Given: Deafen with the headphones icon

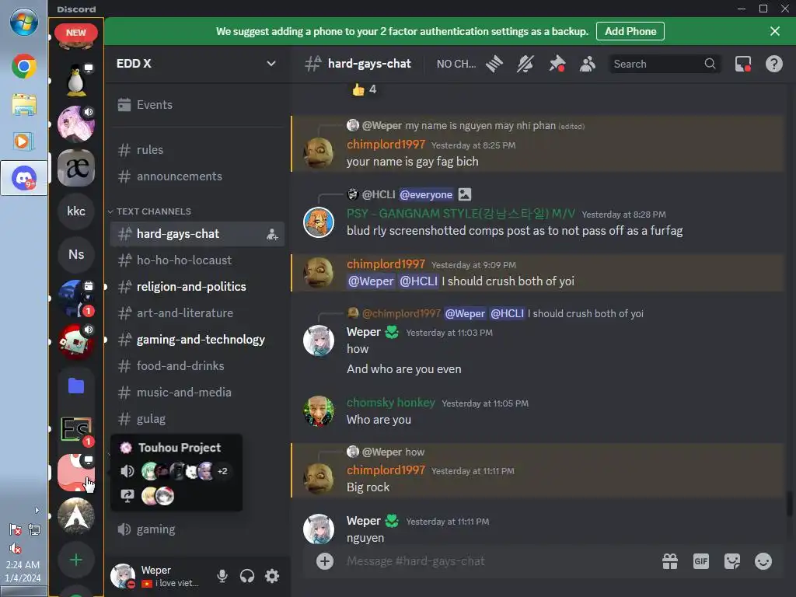Looking at the screenshot, I should [246, 576].
